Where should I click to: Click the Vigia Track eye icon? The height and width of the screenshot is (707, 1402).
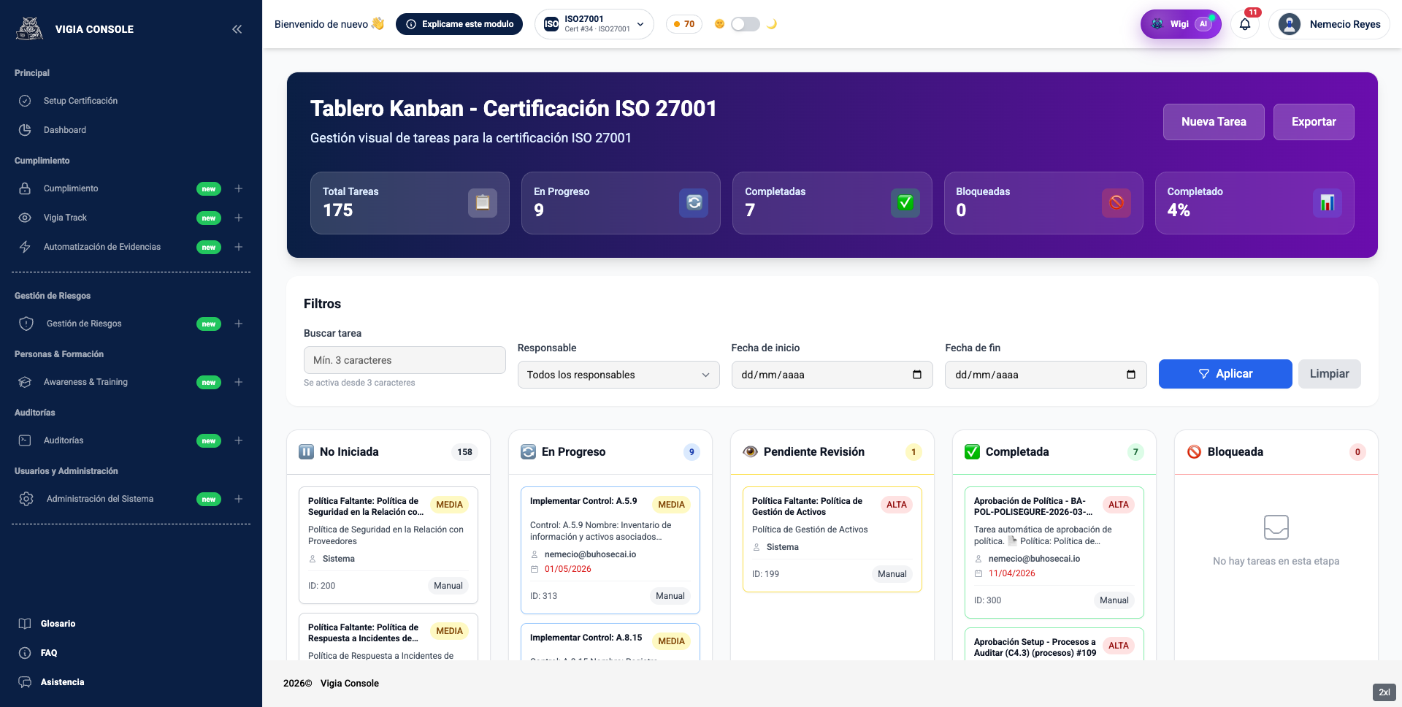pyautogui.click(x=25, y=218)
